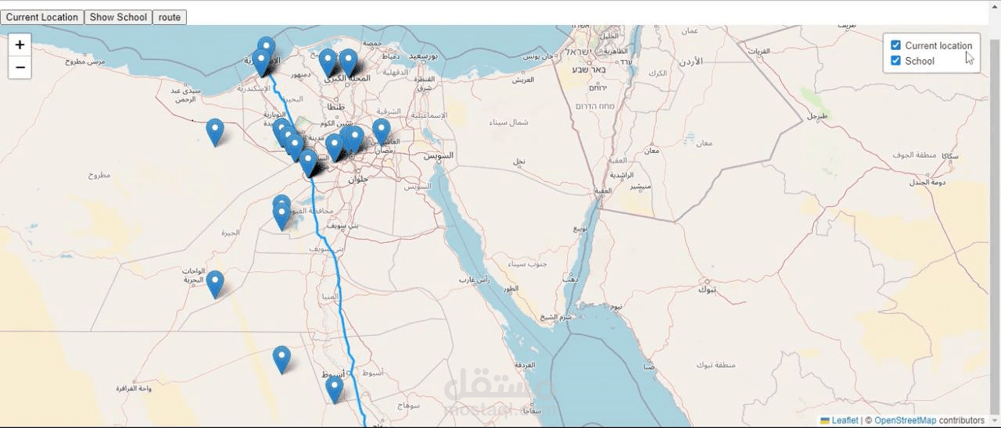Viewport: 1001px width, 428px height.
Task: Uncheck the School layer checkbox
Action: pos(896,60)
